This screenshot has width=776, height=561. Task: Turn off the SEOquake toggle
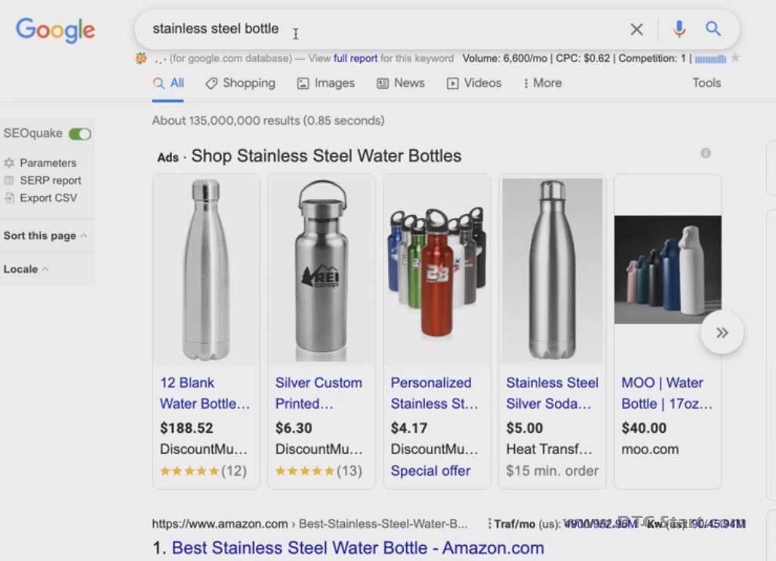(80, 134)
